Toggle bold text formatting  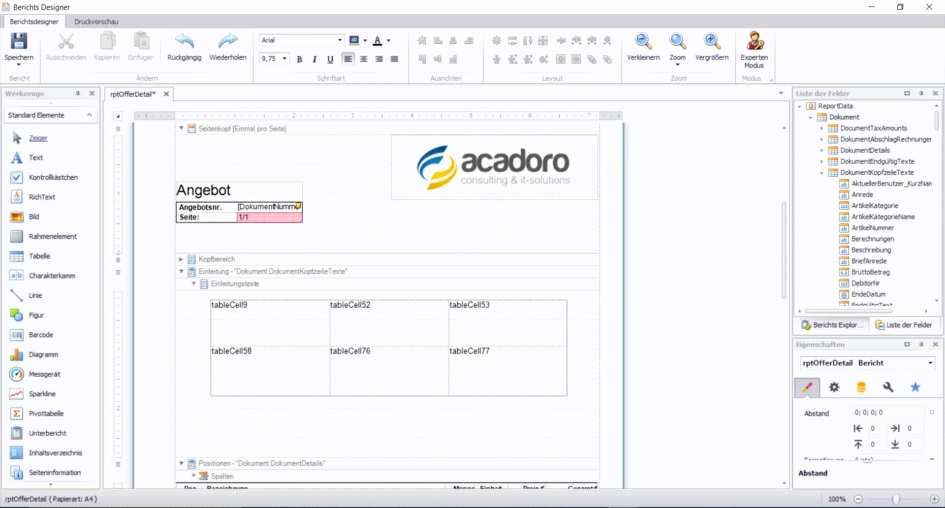pos(299,59)
